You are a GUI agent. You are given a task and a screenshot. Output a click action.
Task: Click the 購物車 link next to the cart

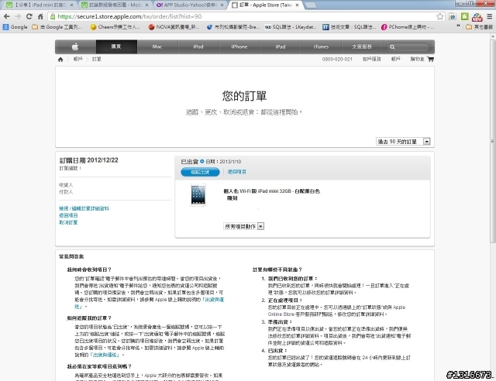[417, 59]
